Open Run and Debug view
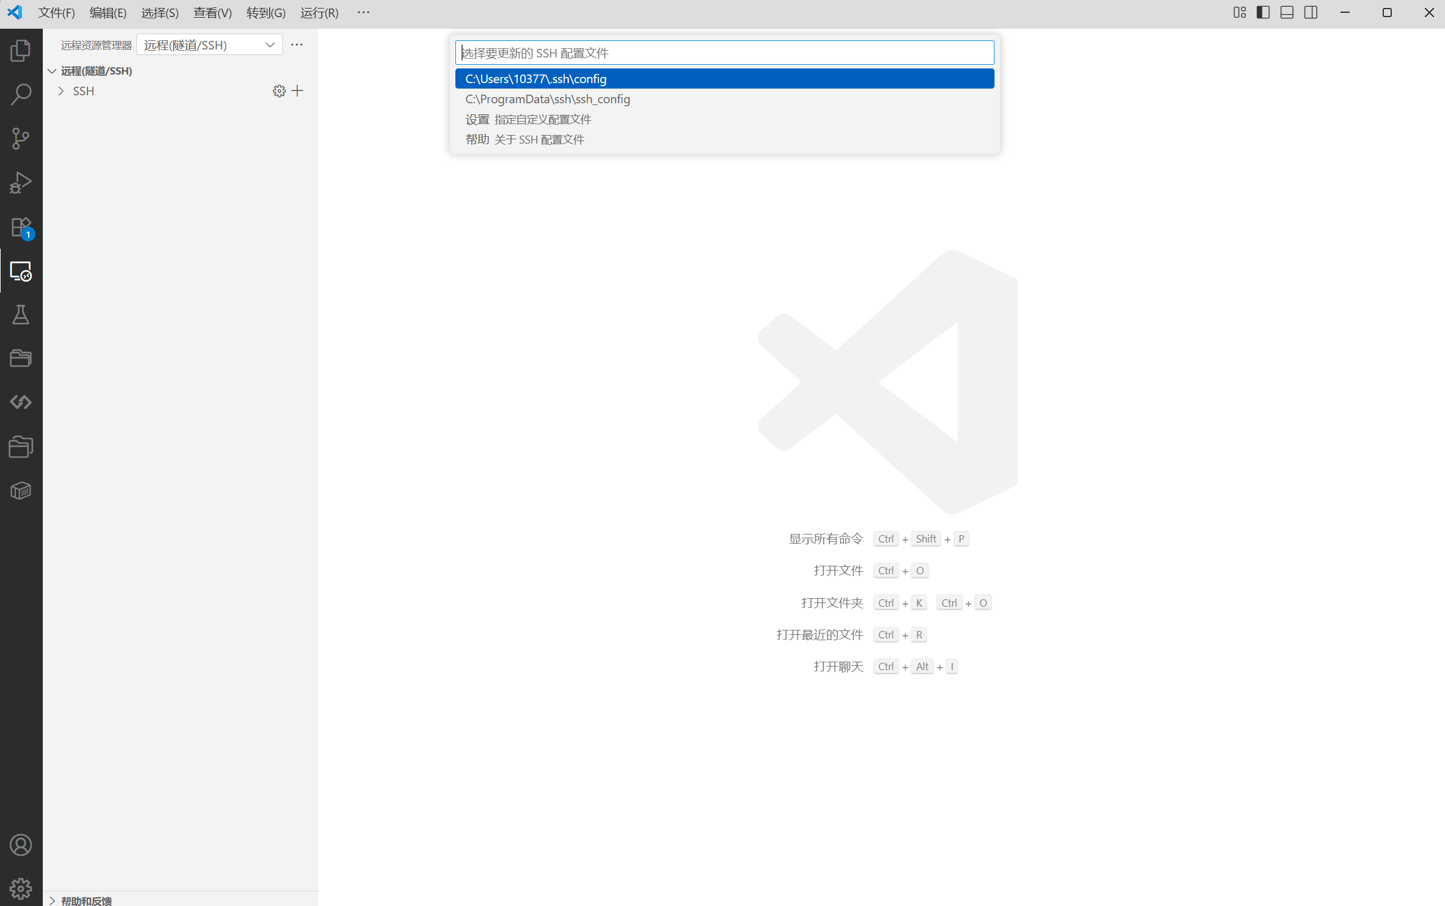This screenshot has height=906, width=1445. tap(21, 183)
